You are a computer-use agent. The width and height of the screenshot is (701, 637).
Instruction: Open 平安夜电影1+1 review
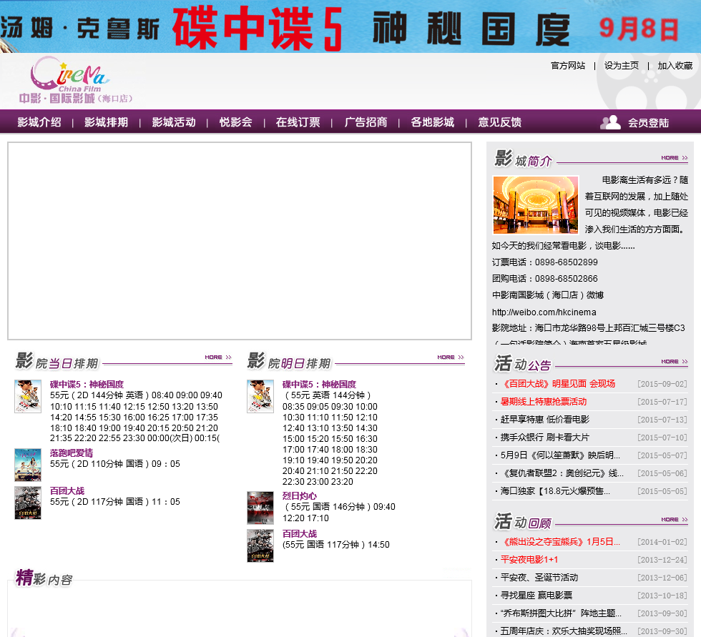pyautogui.click(x=529, y=560)
